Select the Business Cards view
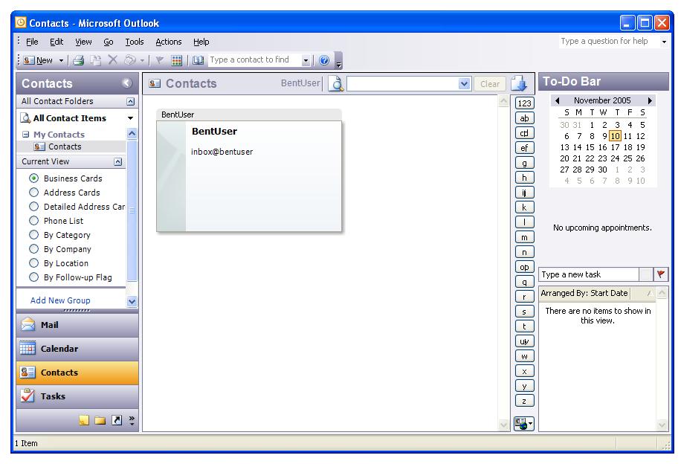 pyautogui.click(x=65, y=178)
